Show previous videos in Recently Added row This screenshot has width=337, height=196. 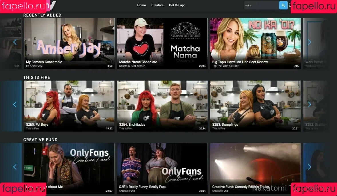pyautogui.click(x=15, y=42)
